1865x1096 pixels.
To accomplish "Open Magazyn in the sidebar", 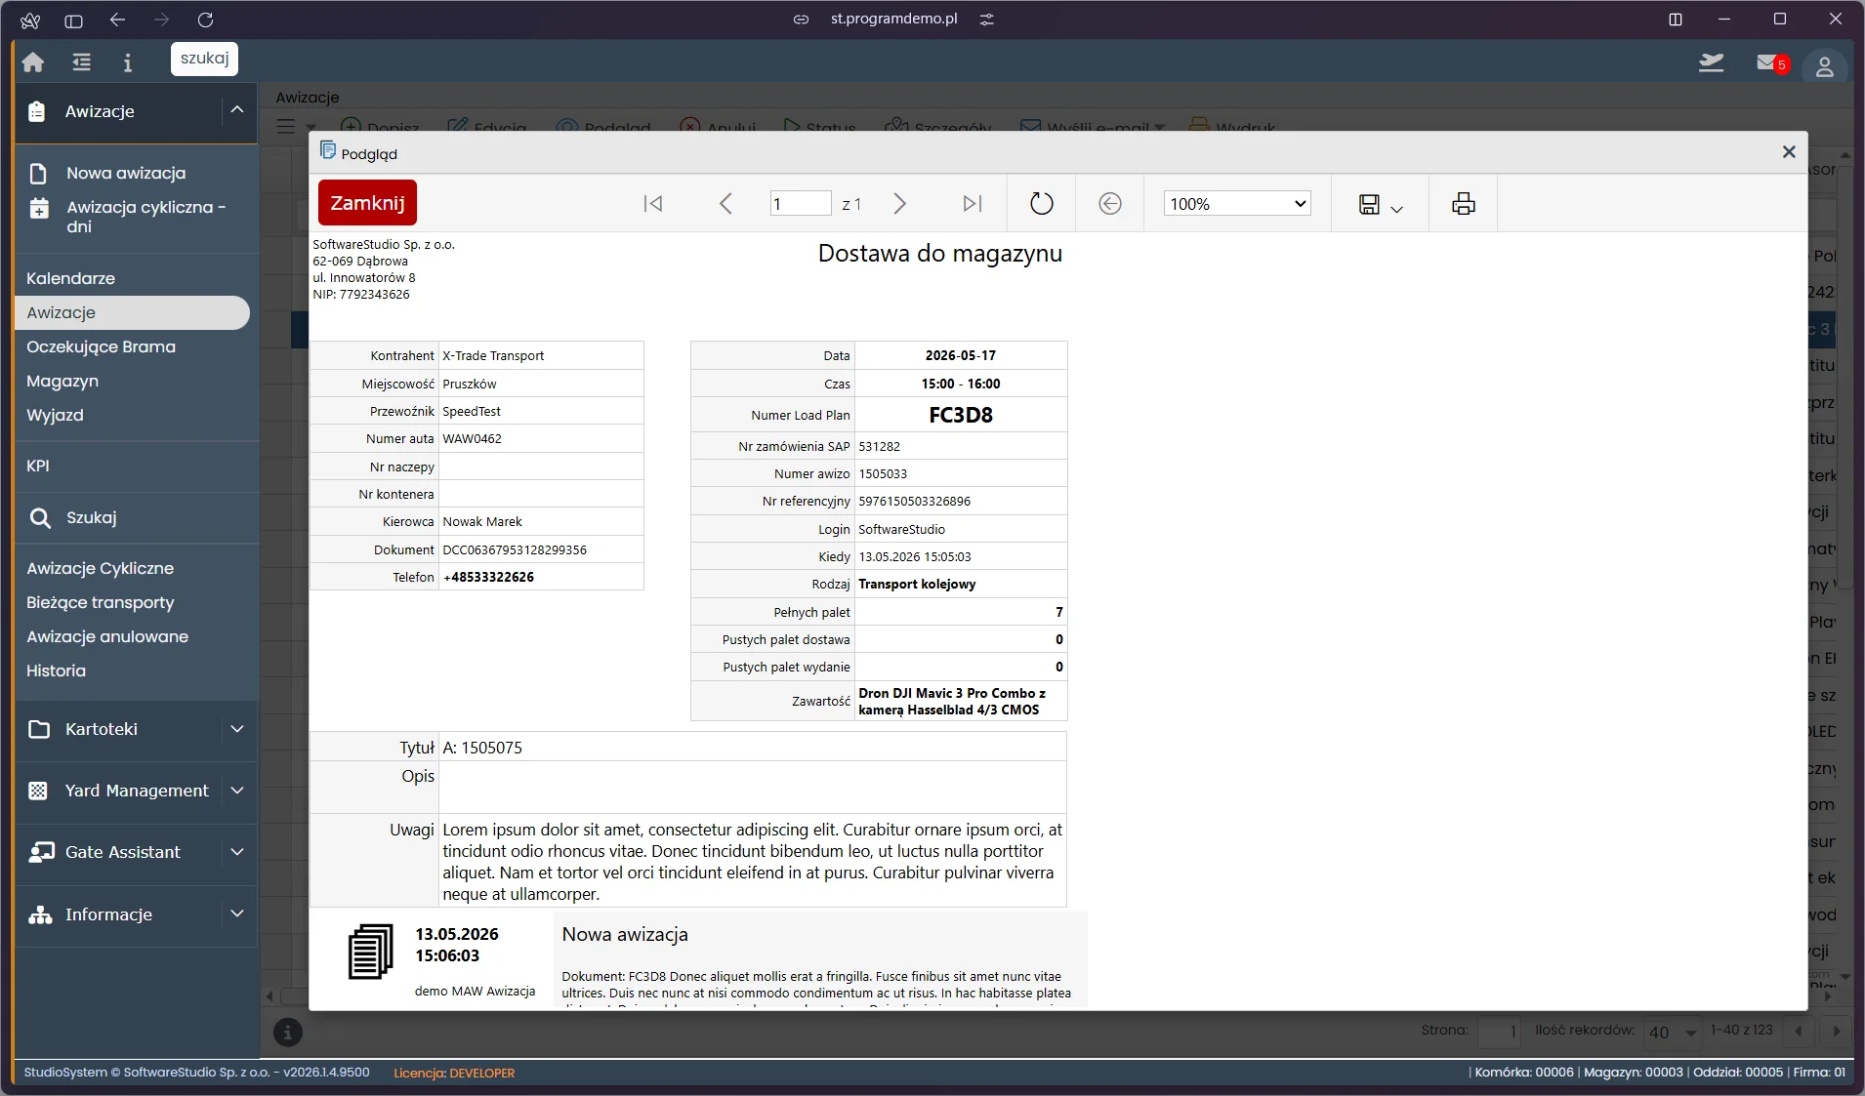I will click(x=62, y=381).
